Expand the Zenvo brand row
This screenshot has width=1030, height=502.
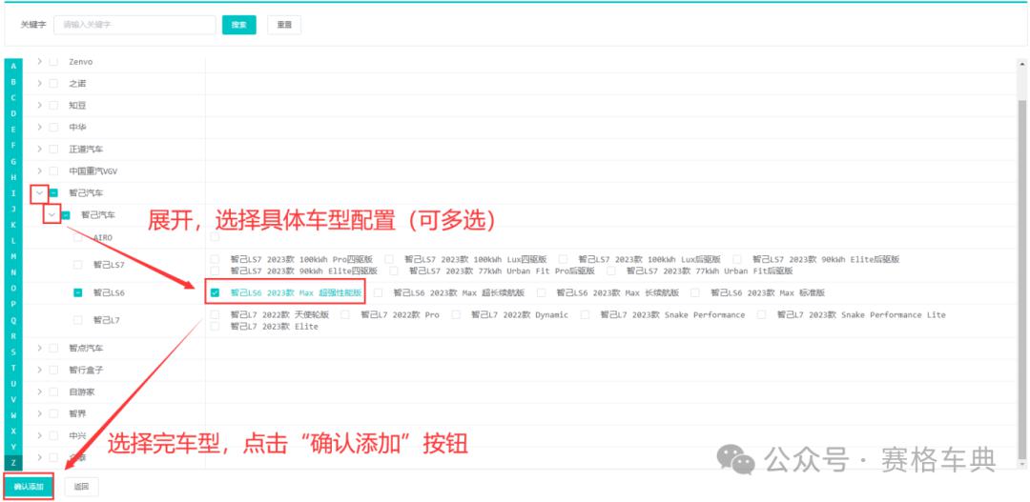click(x=39, y=62)
